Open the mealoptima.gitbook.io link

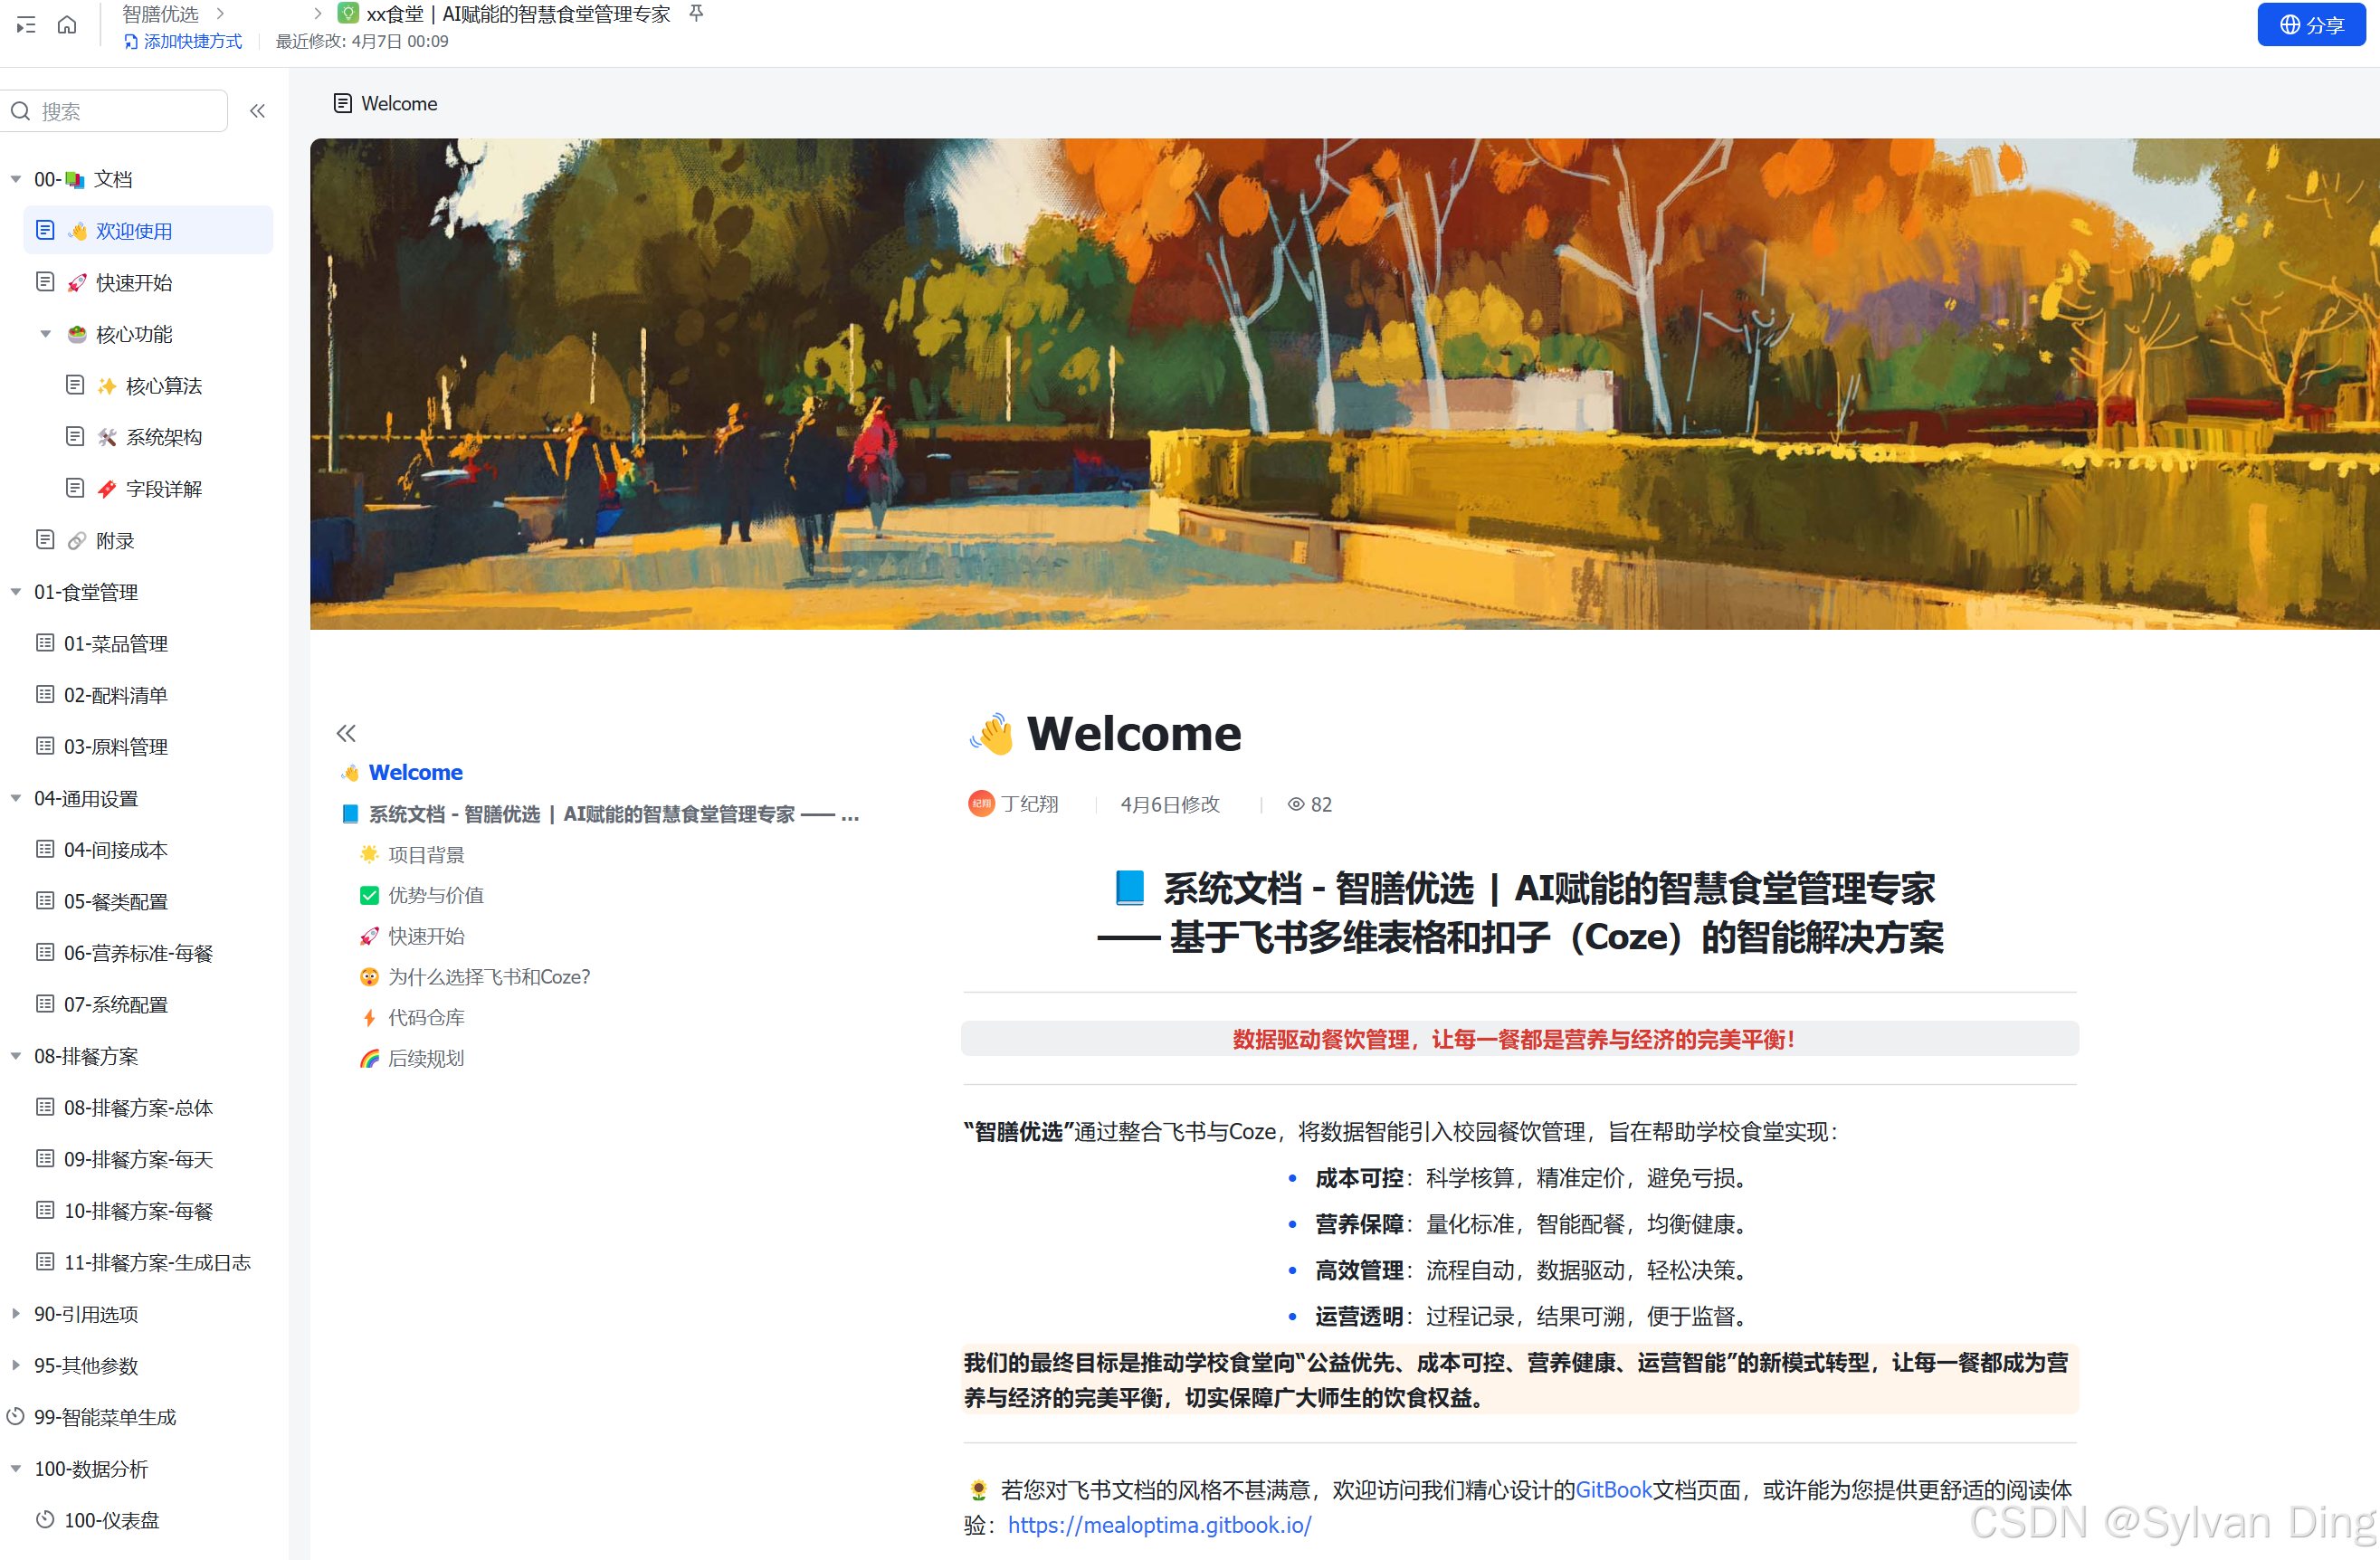tap(1159, 1524)
